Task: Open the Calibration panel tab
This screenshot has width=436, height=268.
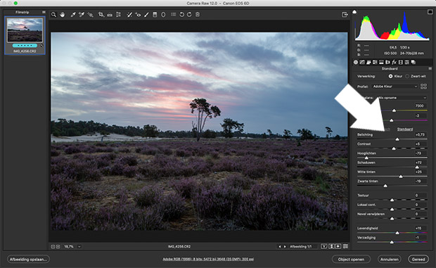Action: coord(400,63)
